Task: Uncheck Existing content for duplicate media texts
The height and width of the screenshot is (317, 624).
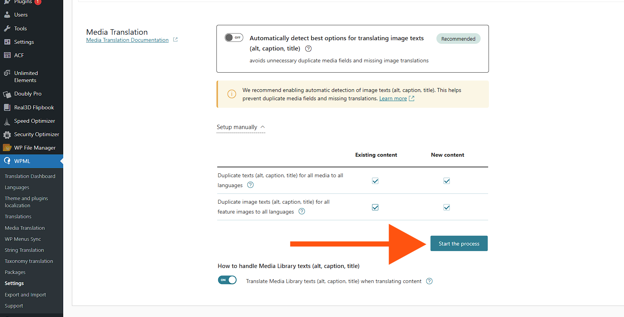Action: (375, 181)
